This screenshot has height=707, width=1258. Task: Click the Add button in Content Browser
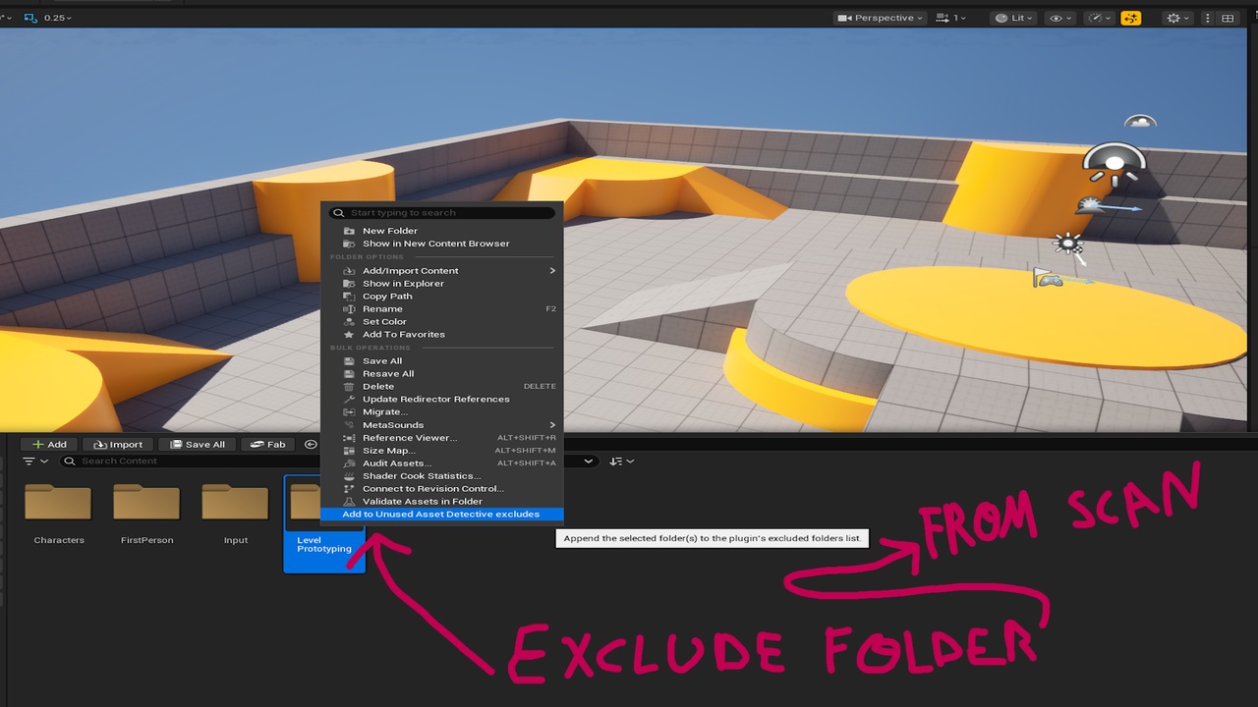[49, 445]
